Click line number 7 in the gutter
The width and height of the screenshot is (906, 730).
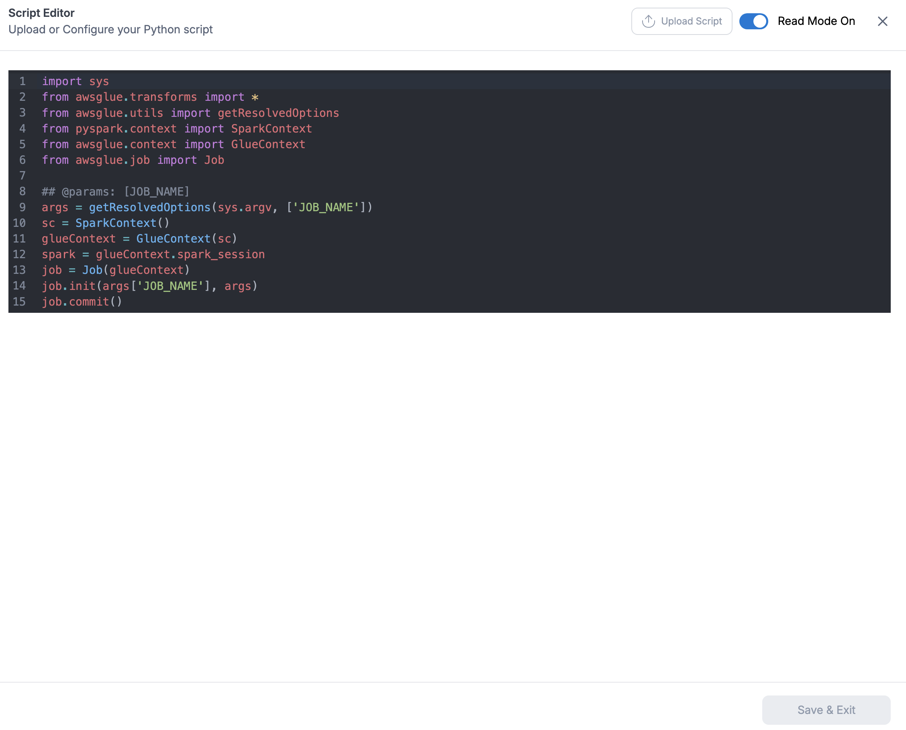[22, 176]
